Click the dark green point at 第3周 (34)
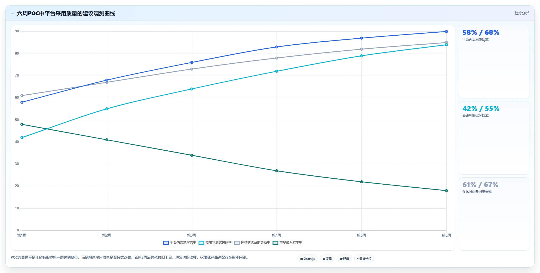Screen dimensions: 540x273 pyautogui.click(x=192, y=155)
